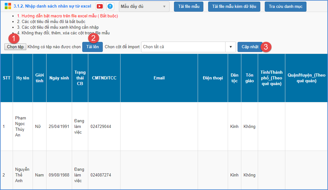Viewport: 328px width, 190px height.
Task: Click the 'Email' column header
Action: (x=159, y=78)
